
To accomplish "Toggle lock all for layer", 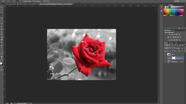I will (175, 51).
